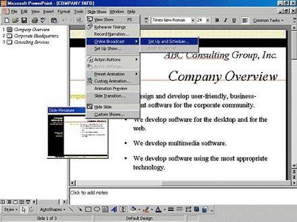The width and height of the screenshot is (297, 222).
Task: Open the Insert menu
Action: tap(49, 12)
